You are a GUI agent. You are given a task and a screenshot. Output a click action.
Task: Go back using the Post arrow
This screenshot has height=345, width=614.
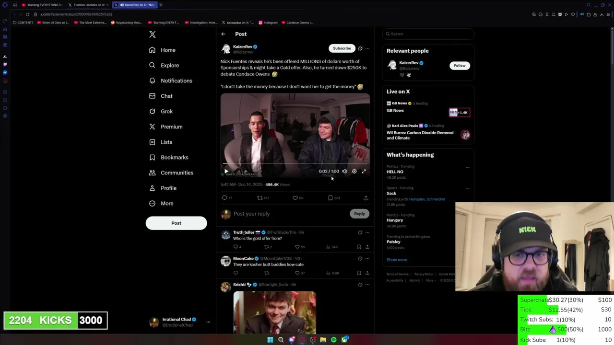223,34
